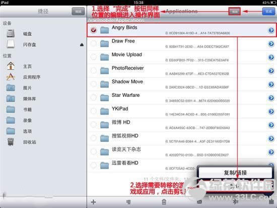Click the 搜狐视频HD folder name

pyautogui.click(x=125, y=136)
